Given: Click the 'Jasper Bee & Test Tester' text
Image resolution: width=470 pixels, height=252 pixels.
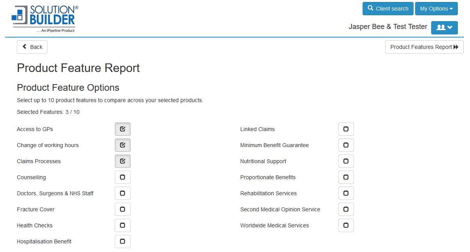Looking at the screenshot, I should (388, 27).
